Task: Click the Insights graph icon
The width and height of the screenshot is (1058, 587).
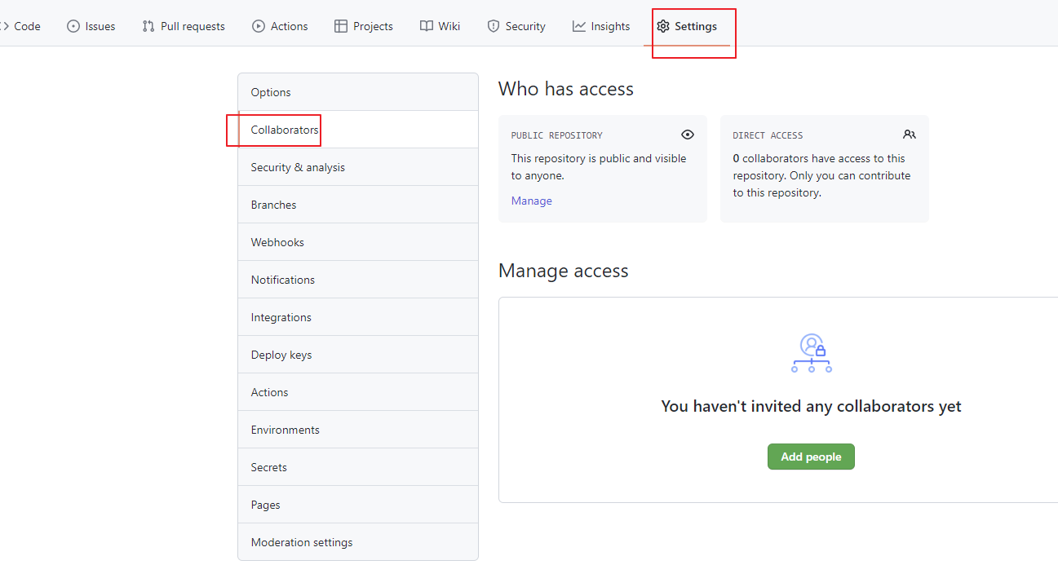Action: 579,26
